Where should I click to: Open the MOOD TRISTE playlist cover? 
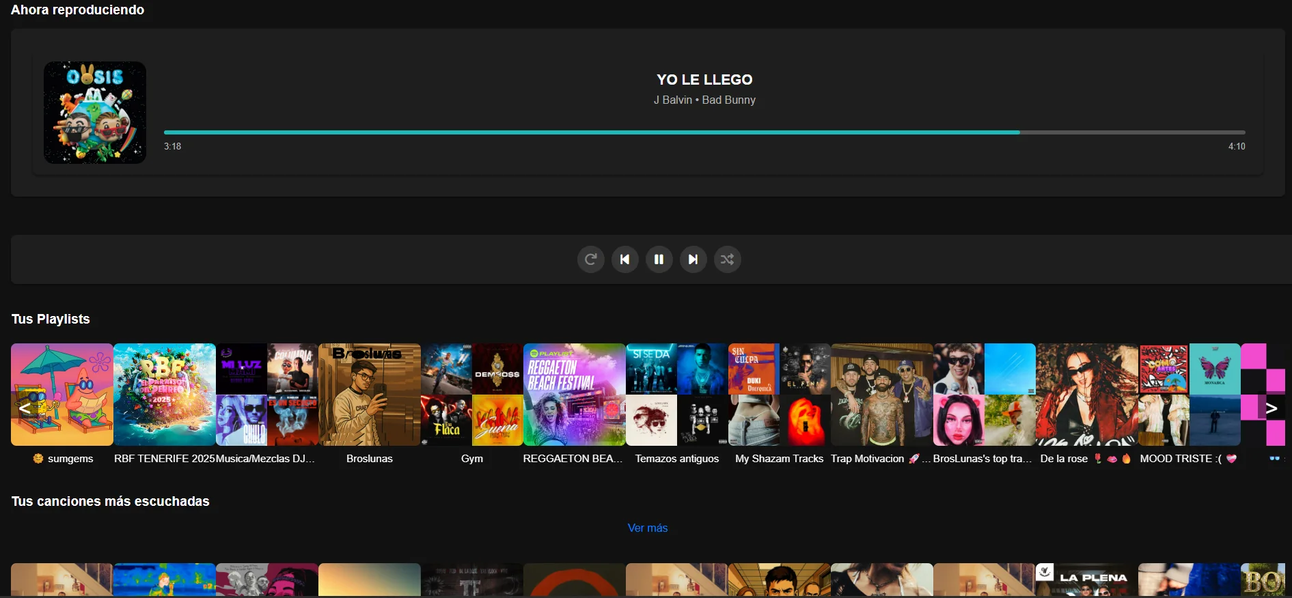[1190, 395]
